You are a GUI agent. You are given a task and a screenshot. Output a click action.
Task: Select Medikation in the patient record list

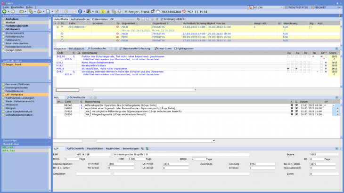[x=13, y=105]
